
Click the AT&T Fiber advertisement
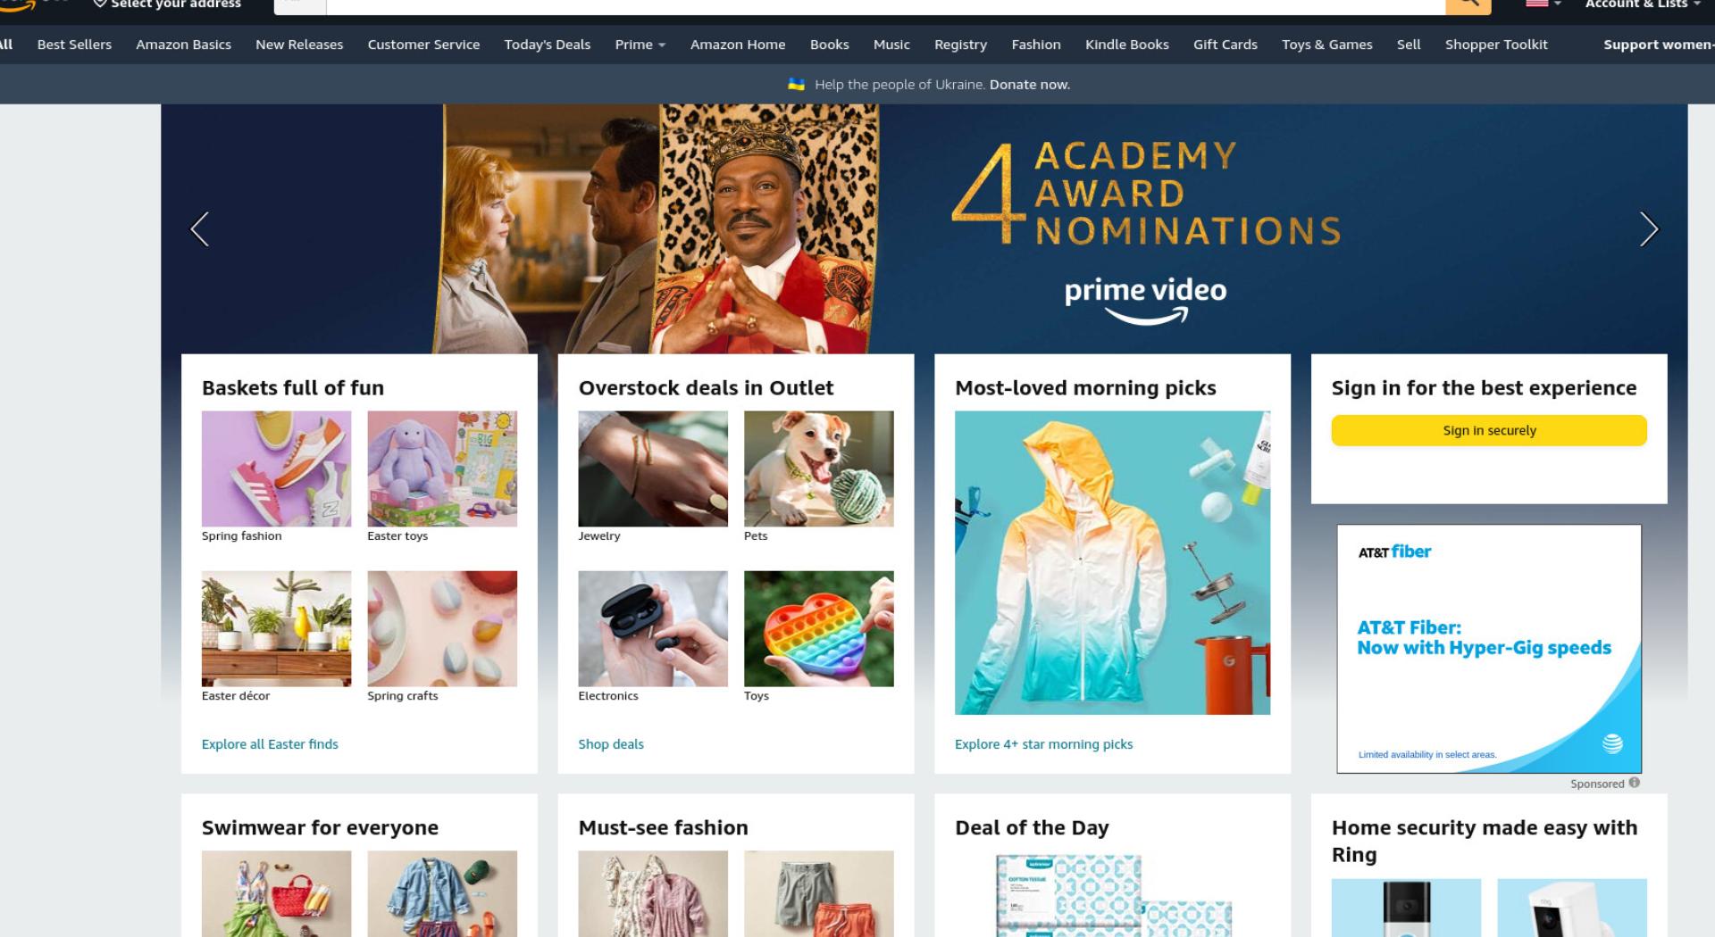click(x=1489, y=649)
